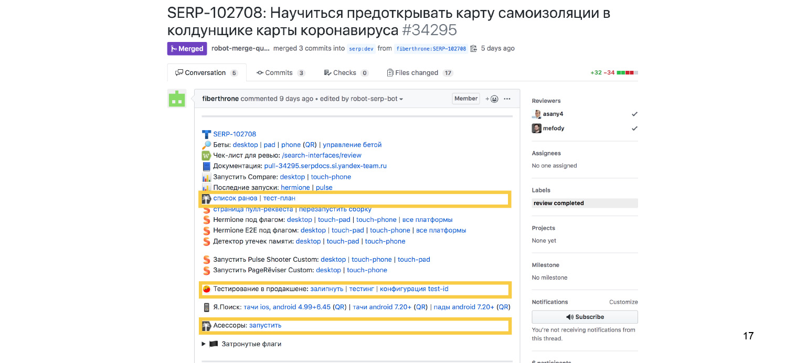
Task: Open the edited by robot-serp-bot dropdown
Action: click(x=358, y=98)
